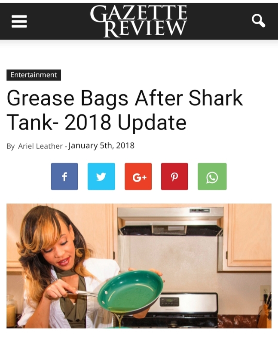Viewport: 278px width, 344px height.
Task: Share the article on Facebook
Action: 64,176
